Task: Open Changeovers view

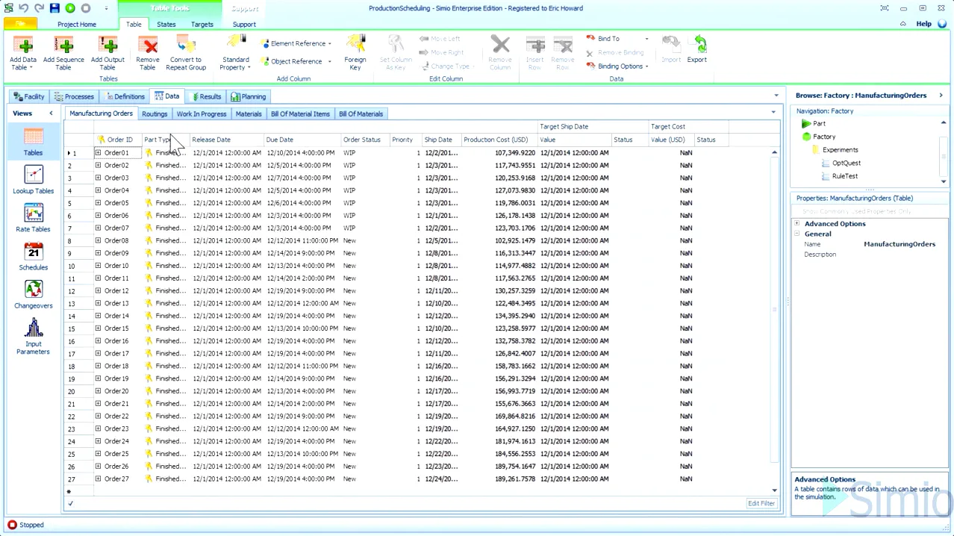Action: tap(33, 295)
